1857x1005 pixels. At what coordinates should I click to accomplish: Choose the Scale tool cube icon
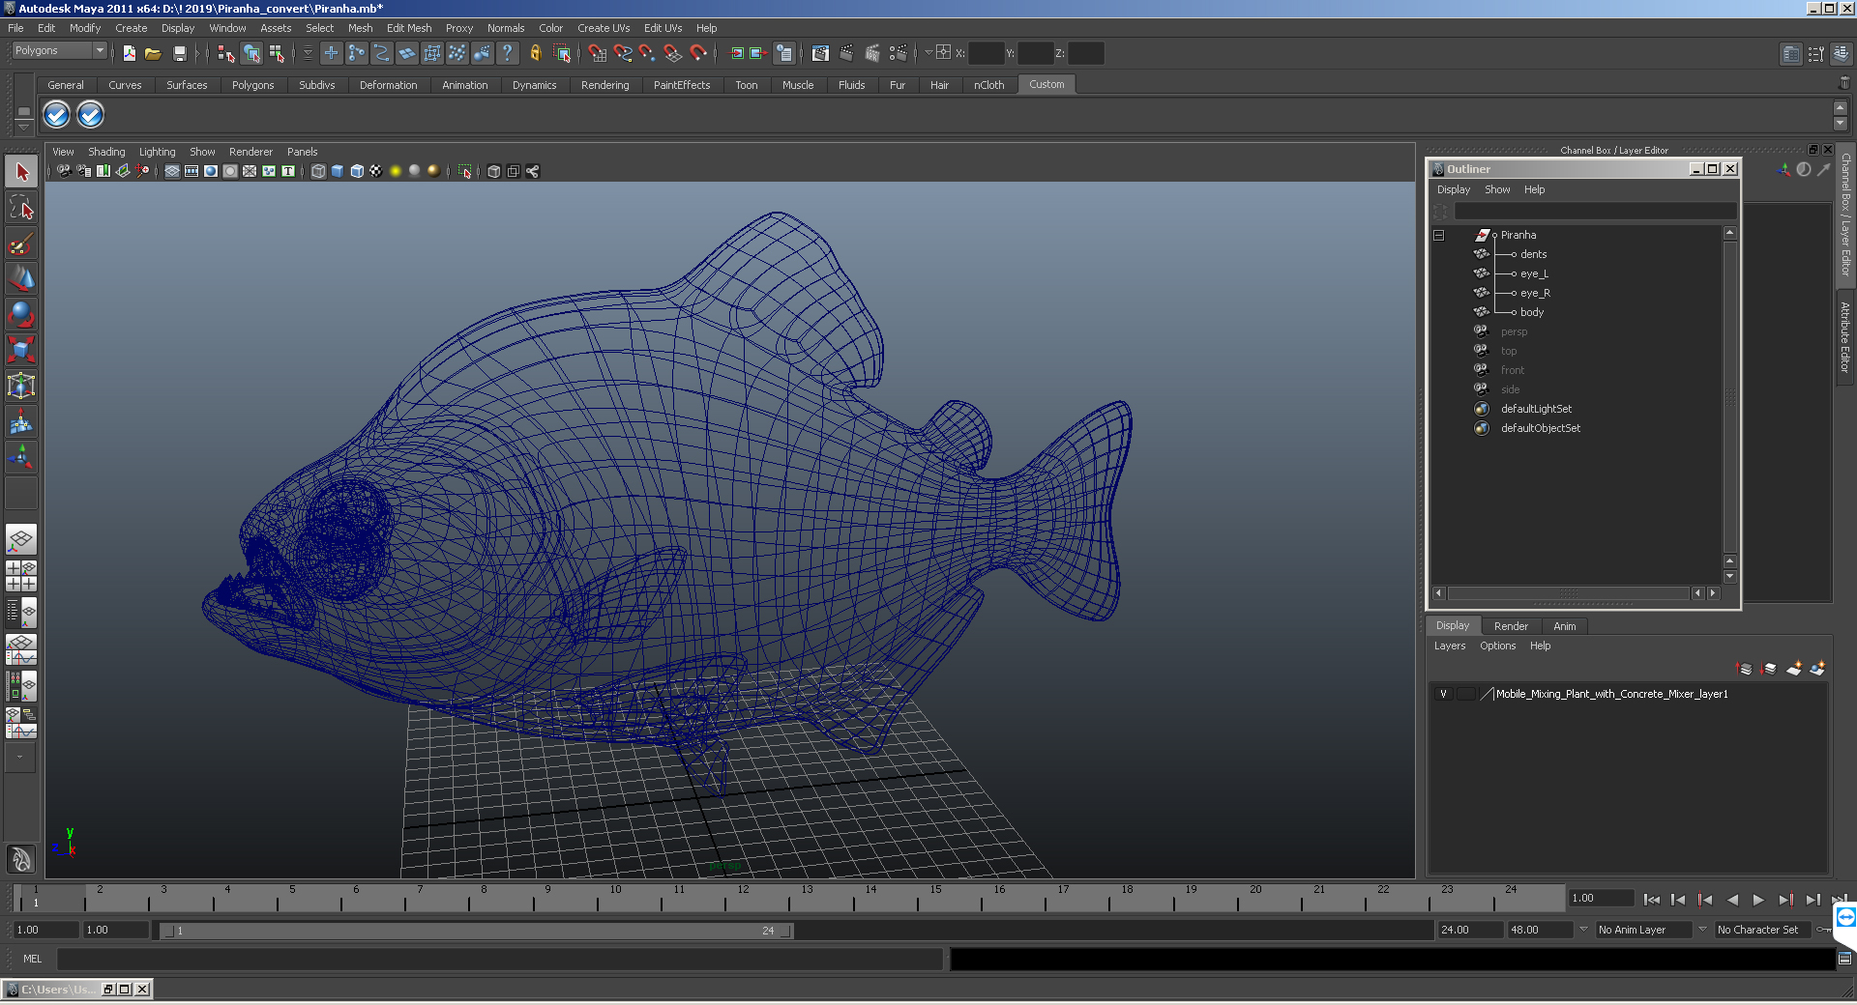point(21,349)
